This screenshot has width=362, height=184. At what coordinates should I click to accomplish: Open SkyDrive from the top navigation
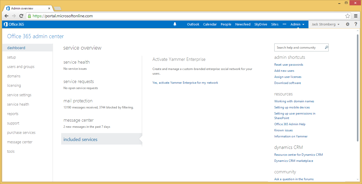tap(261, 24)
